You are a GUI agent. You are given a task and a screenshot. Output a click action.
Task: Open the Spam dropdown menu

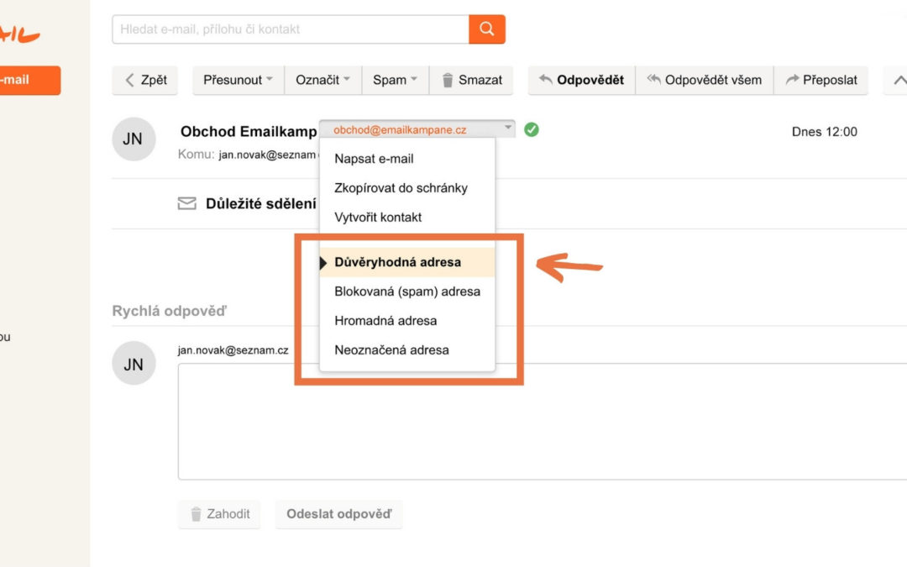(x=395, y=80)
